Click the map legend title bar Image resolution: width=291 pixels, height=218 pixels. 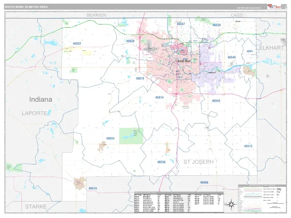(262, 185)
